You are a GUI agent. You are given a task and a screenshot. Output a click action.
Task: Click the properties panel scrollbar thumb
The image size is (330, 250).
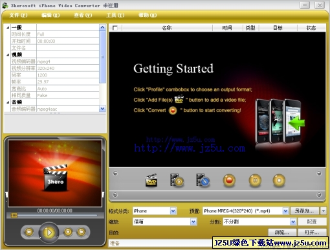point(102,57)
